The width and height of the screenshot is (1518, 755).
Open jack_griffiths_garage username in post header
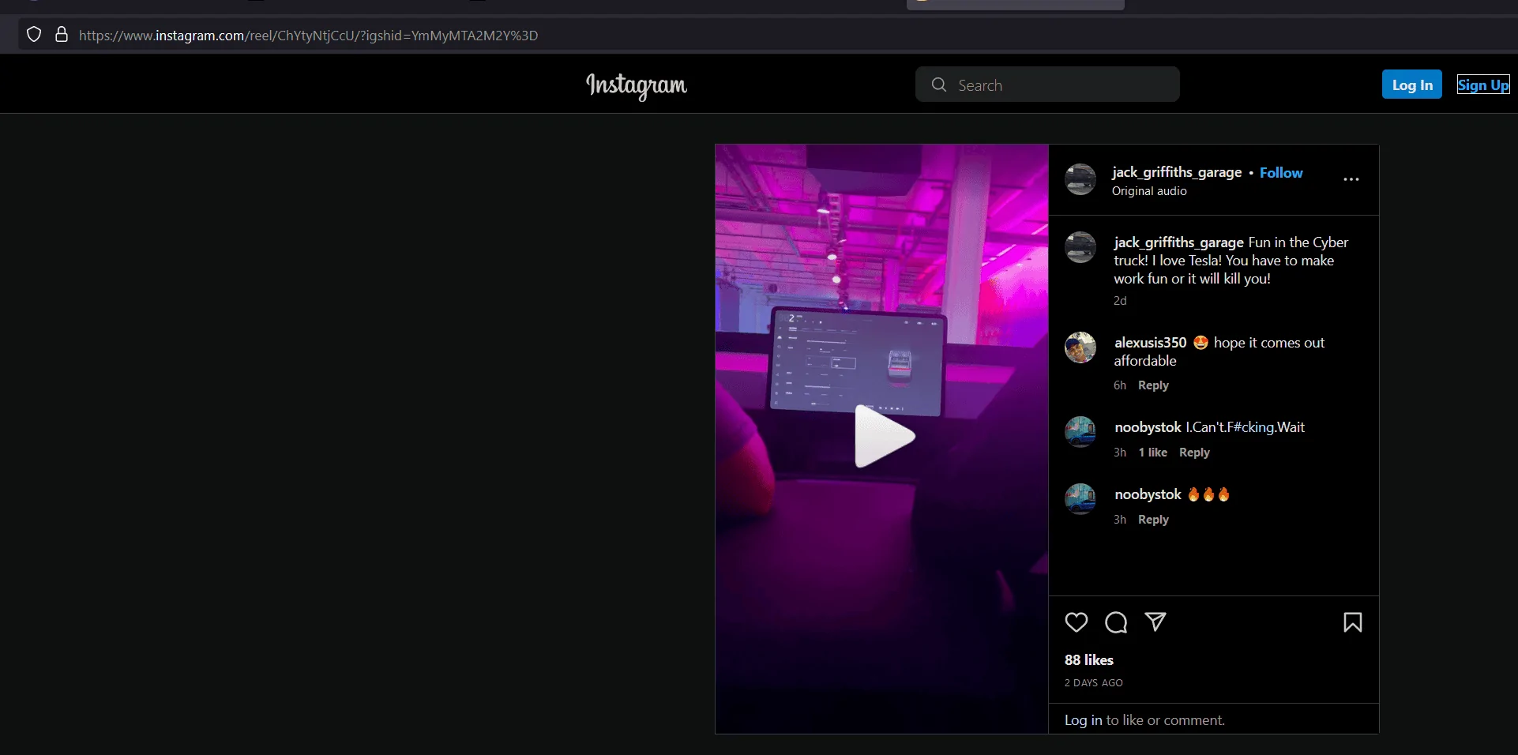click(x=1177, y=172)
